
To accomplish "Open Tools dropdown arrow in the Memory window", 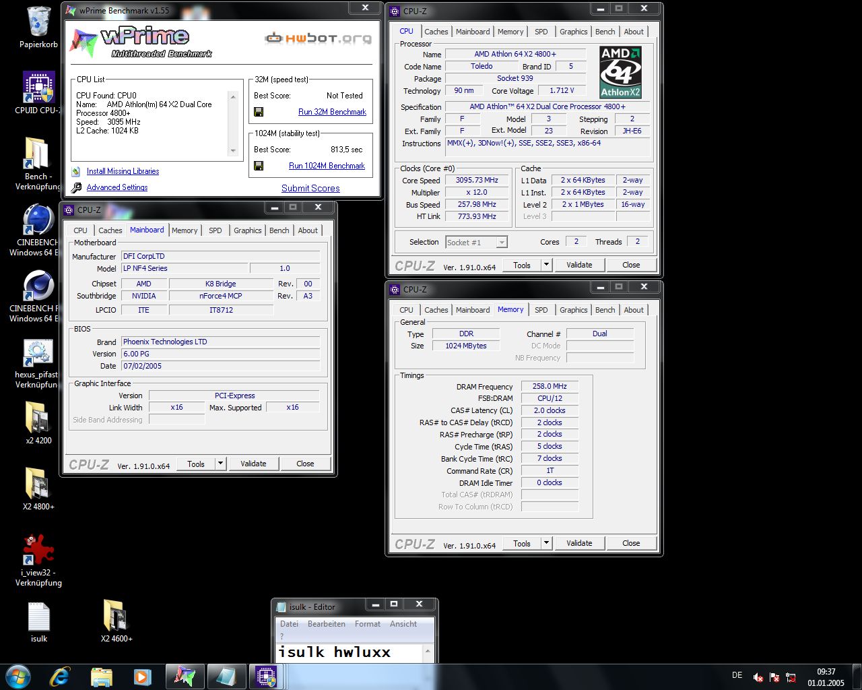I will (546, 543).
